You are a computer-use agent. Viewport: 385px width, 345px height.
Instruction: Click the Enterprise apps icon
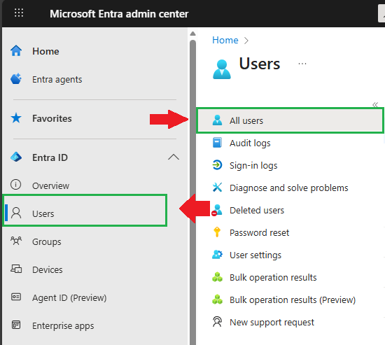click(x=16, y=325)
